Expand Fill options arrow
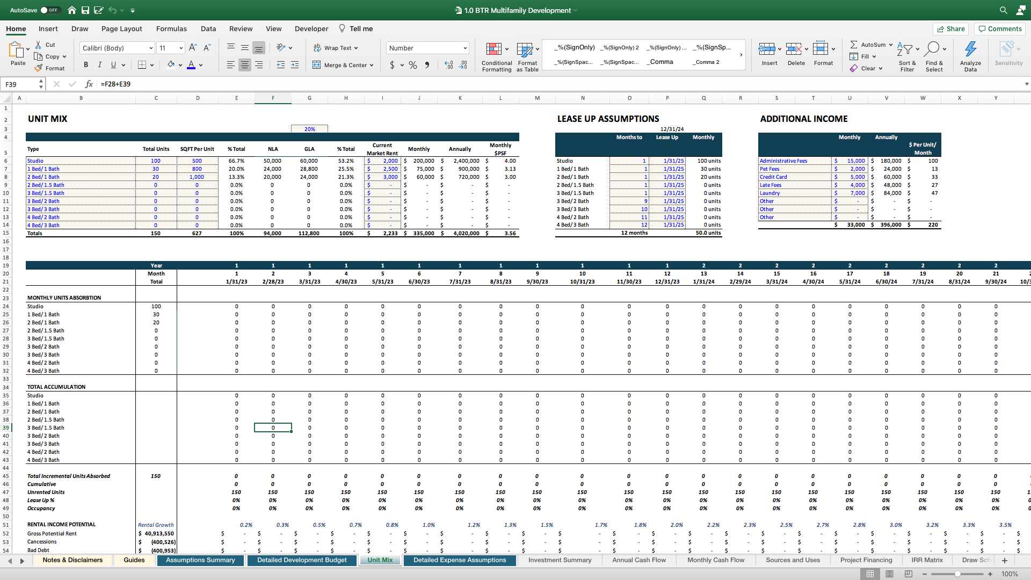Screen dimensions: 1031x580 [874, 57]
